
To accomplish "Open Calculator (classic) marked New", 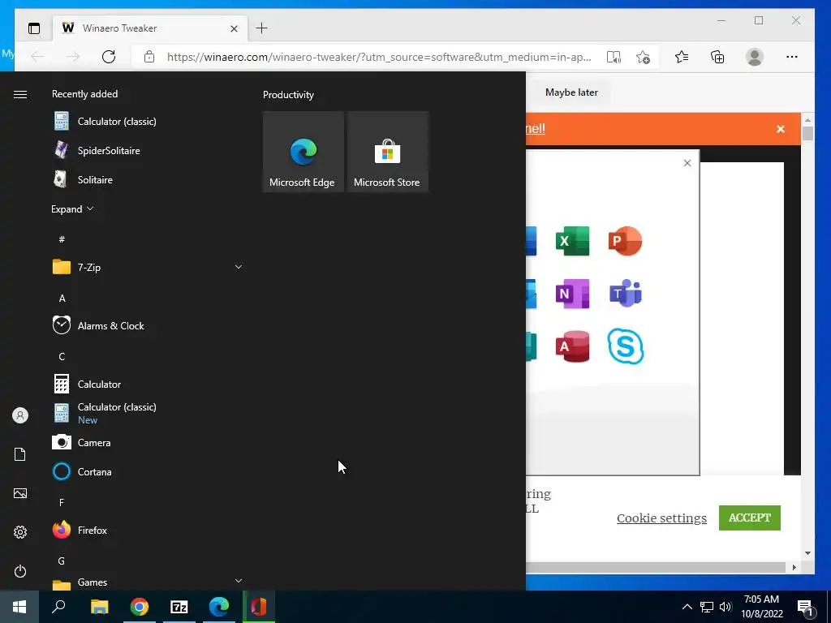I will (x=105, y=413).
